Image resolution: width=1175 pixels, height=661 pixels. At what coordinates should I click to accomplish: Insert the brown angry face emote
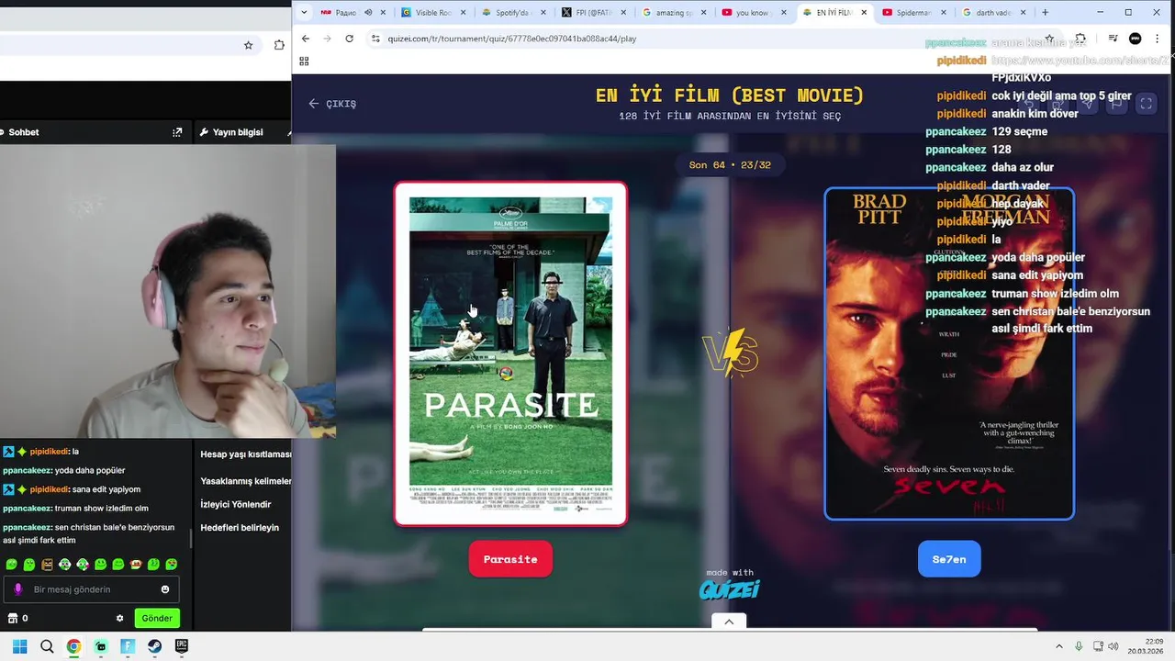(47, 565)
